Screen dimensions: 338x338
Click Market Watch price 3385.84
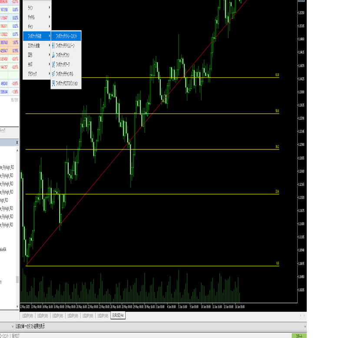[x=4, y=92]
